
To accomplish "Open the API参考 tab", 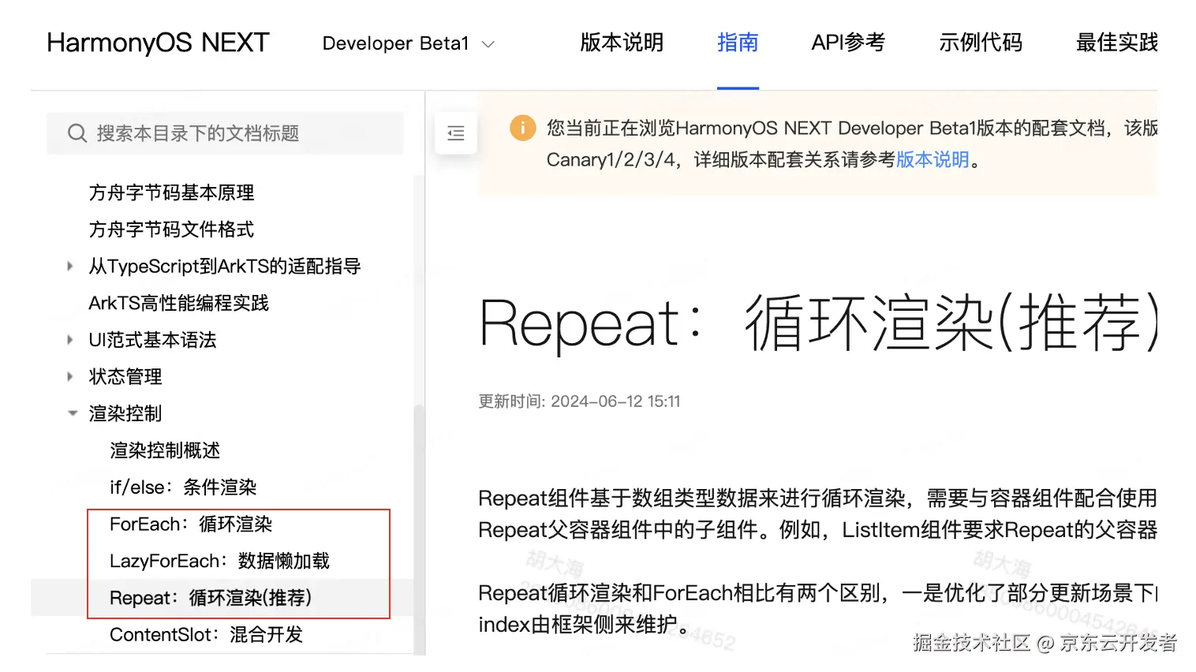I will [x=848, y=43].
